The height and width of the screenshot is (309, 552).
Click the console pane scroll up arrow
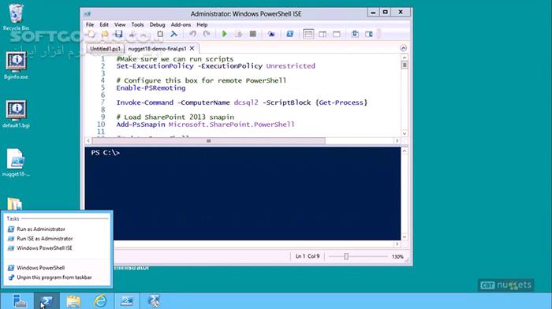pos(405,151)
